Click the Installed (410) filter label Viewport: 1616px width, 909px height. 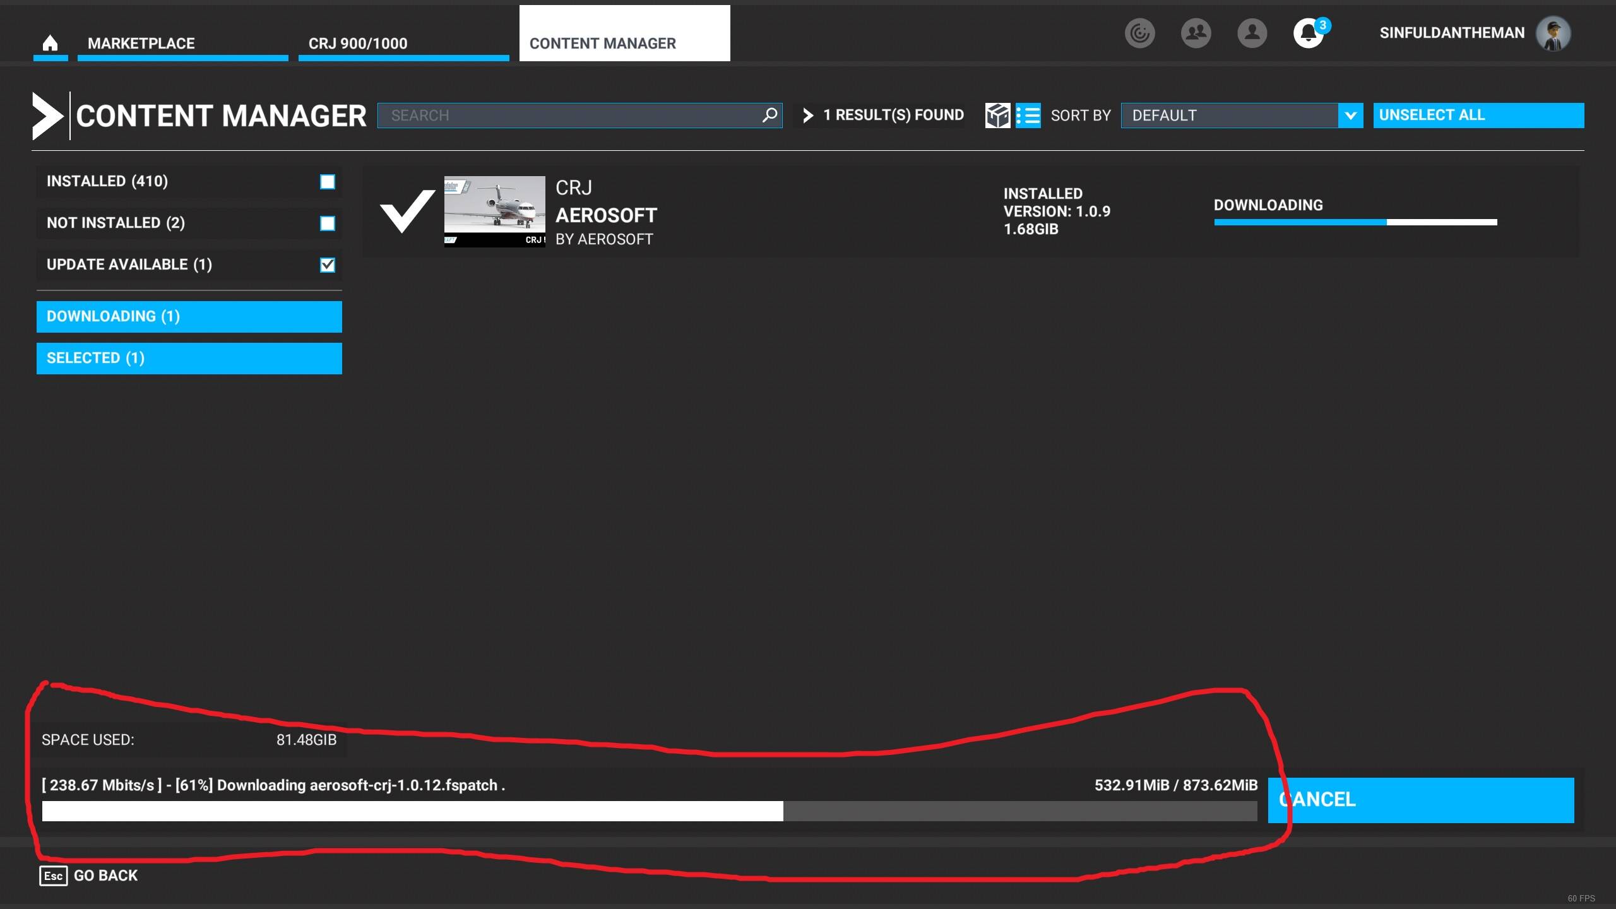point(107,181)
